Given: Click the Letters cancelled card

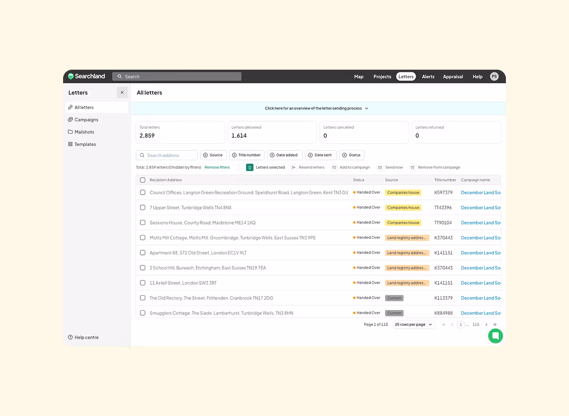Looking at the screenshot, I should pyautogui.click(x=364, y=132).
